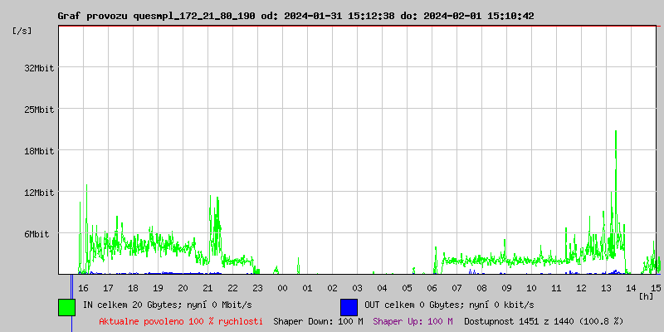The width and height of the screenshot is (664, 332).
Task: Click the hour '19' x-axis label
Action: 158,288
